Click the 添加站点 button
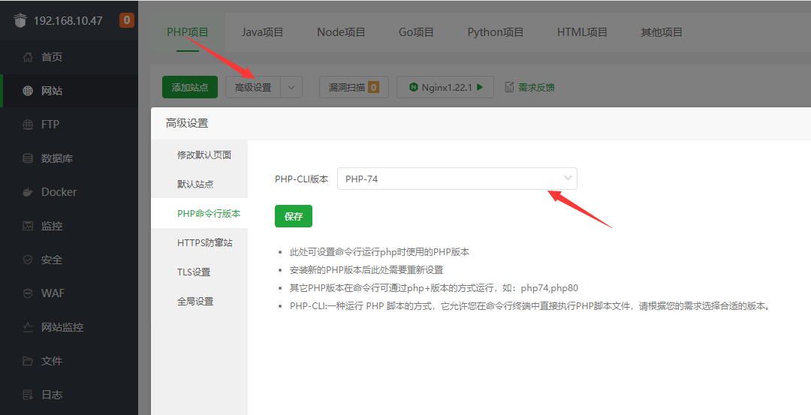Viewport: 811px width, 415px height. pos(190,87)
